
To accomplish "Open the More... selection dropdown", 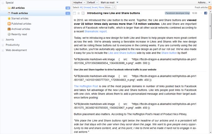I will tap(110, 8).
